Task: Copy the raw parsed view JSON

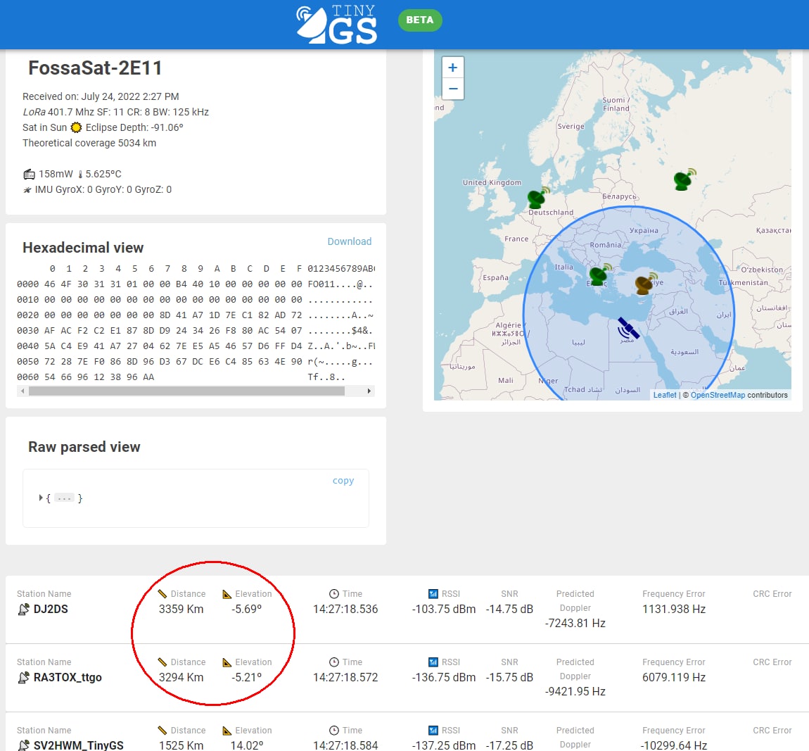Action: click(343, 481)
